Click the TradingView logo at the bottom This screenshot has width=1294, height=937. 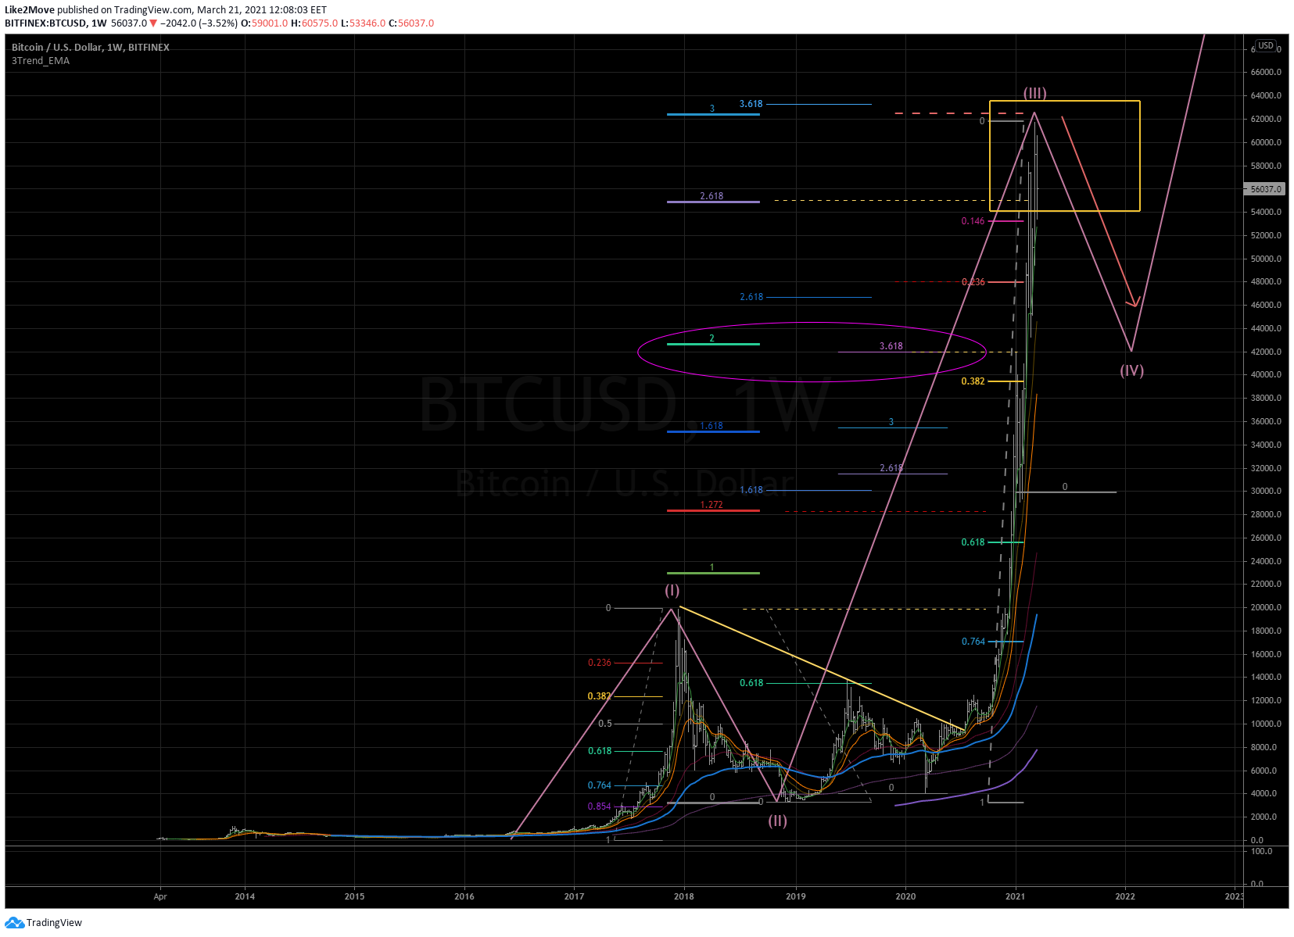pyautogui.click(x=44, y=923)
